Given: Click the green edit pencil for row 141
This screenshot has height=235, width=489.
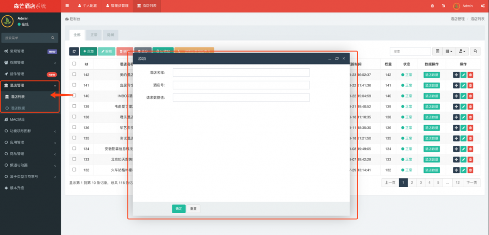Looking at the screenshot, I should (x=463, y=85).
